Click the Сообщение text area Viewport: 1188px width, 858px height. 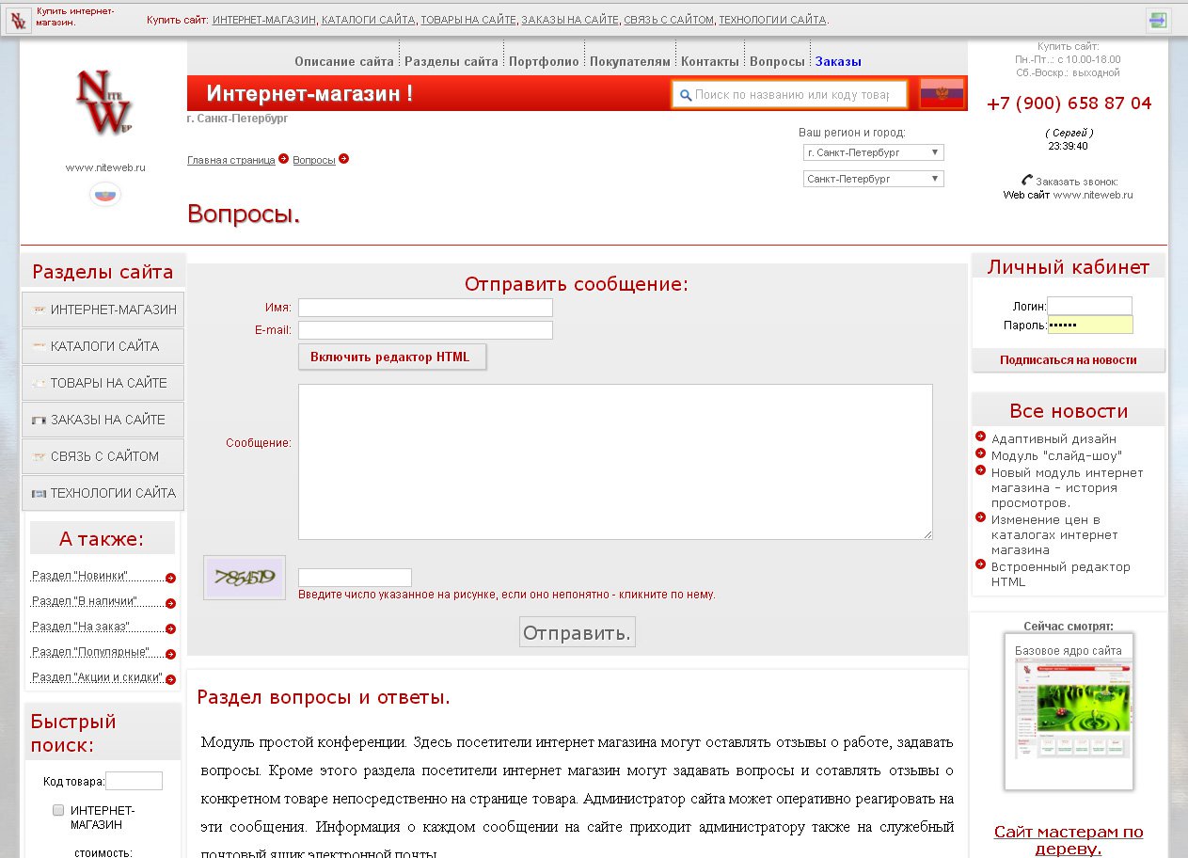point(615,462)
